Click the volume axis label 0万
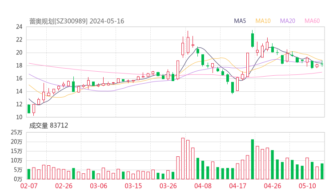 point(18,179)
